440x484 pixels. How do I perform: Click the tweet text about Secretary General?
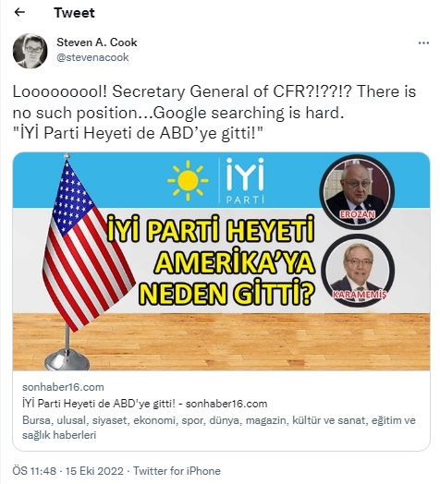click(x=214, y=103)
